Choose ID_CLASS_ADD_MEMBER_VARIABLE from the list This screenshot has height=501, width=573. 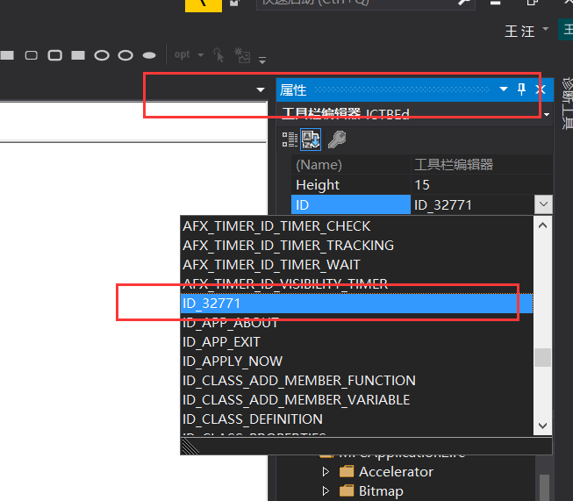point(357,400)
